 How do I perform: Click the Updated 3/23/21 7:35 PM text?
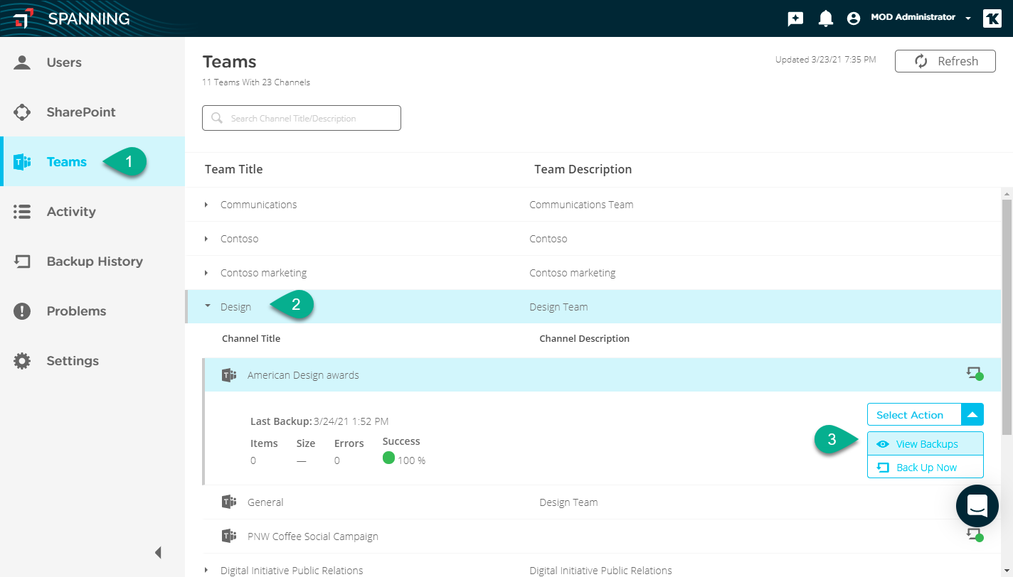click(826, 60)
